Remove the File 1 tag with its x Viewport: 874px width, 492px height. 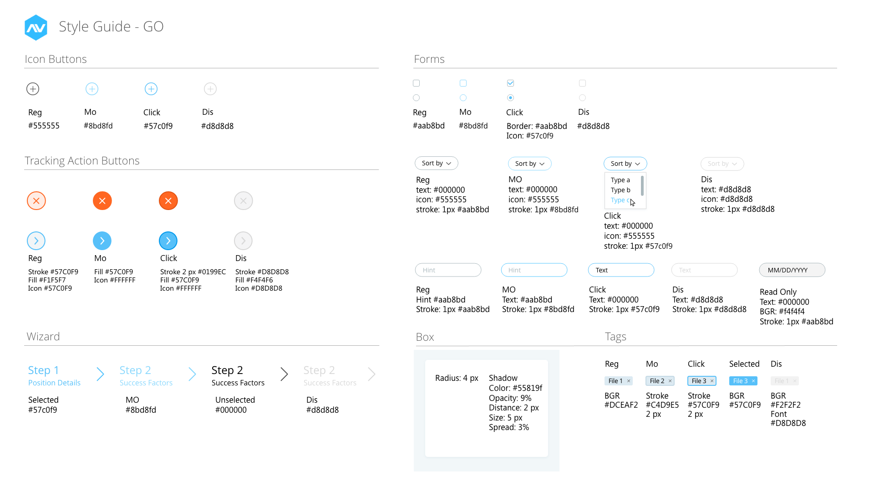click(629, 381)
